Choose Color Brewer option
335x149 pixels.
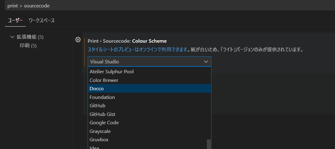(149, 80)
